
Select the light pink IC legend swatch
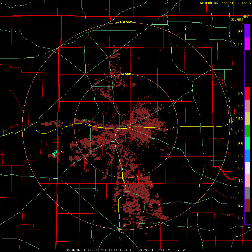click(247, 181)
